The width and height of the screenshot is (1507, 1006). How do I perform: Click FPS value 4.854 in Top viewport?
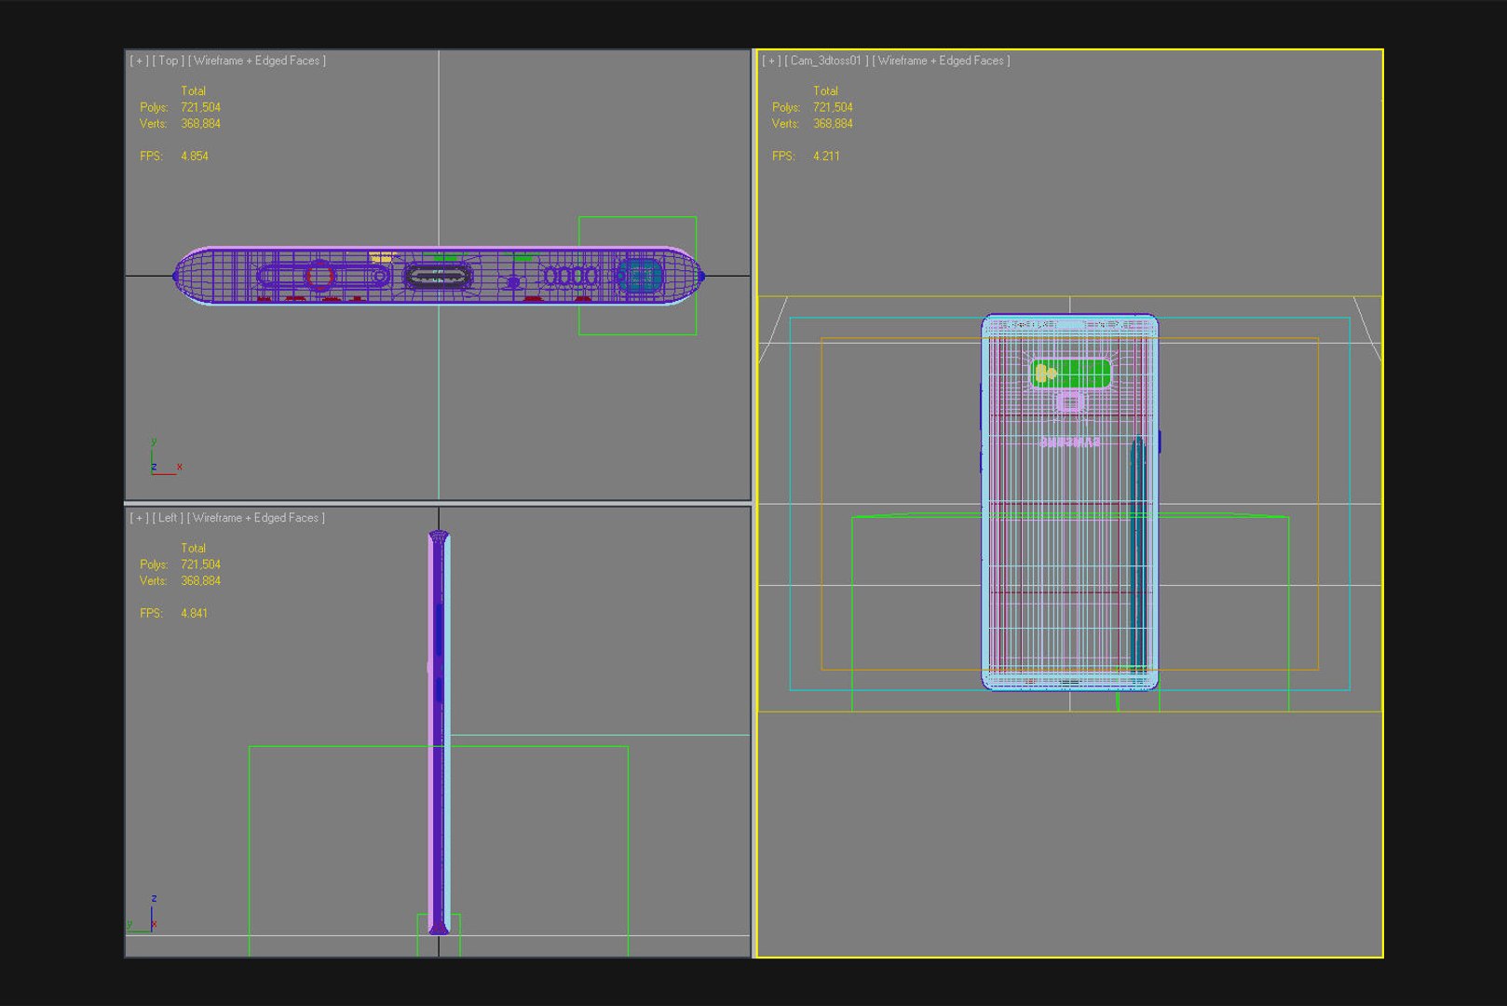pos(195,156)
